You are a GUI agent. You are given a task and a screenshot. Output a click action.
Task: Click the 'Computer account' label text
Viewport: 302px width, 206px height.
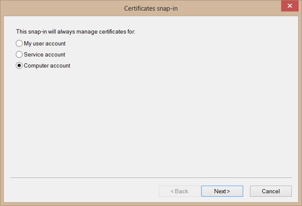47,66
